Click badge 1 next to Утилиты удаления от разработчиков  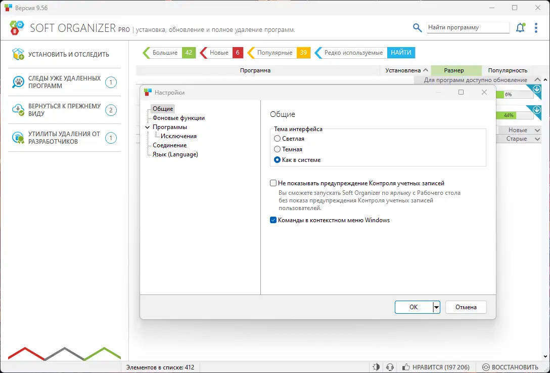(x=111, y=138)
